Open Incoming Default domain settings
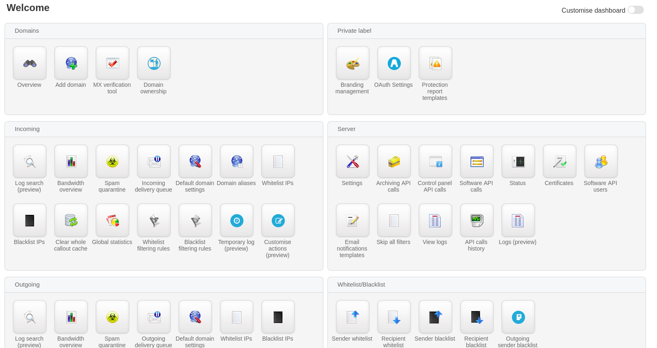Viewport: 657px width, 348px height. point(195,161)
